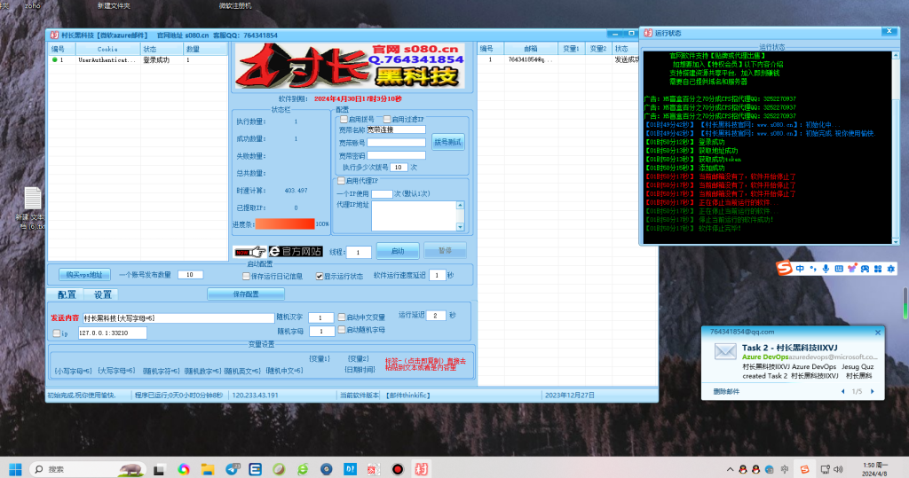Open File Explorer from the taskbar
909x478 pixels.
tap(208, 469)
